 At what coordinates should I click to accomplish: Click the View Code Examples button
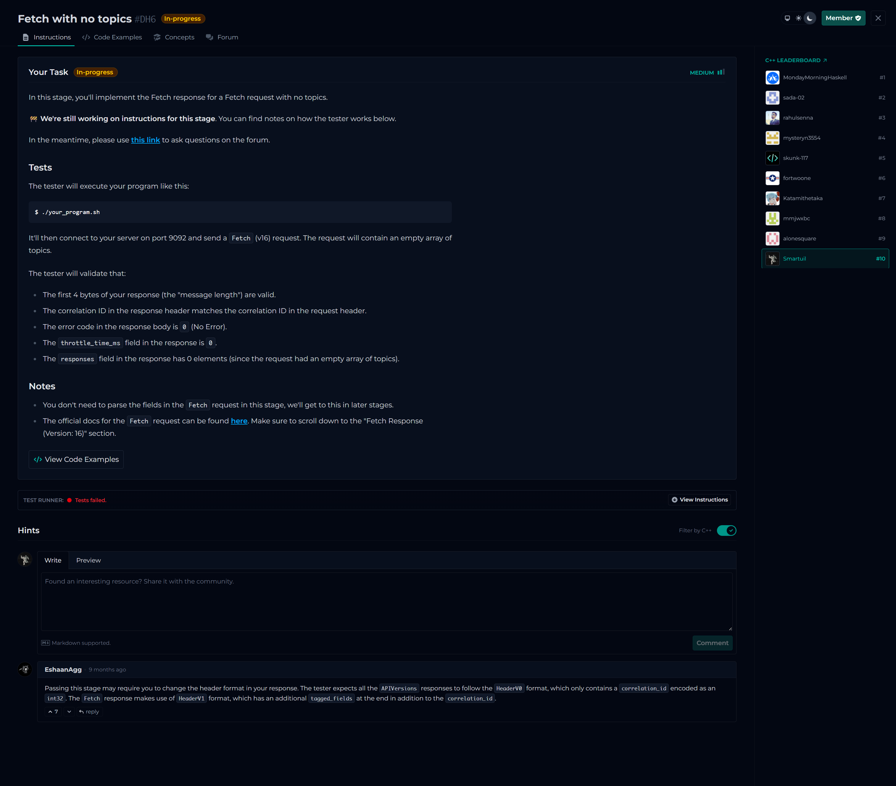pos(76,459)
